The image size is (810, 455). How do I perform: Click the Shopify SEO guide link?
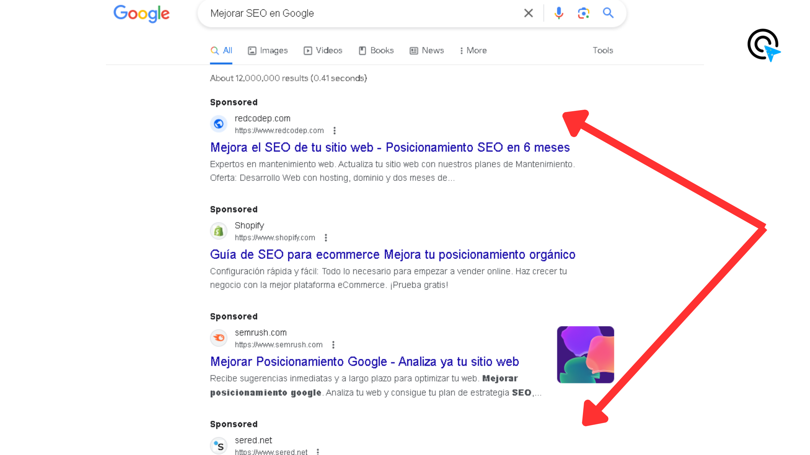(392, 255)
